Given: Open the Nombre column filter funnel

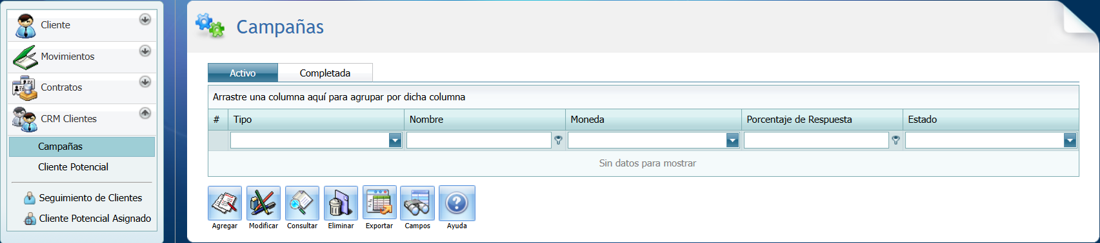Looking at the screenshot, I should [559, 140].
